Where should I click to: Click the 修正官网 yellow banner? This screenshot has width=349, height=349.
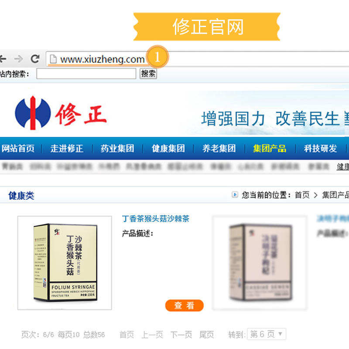(x=207, y=27)
